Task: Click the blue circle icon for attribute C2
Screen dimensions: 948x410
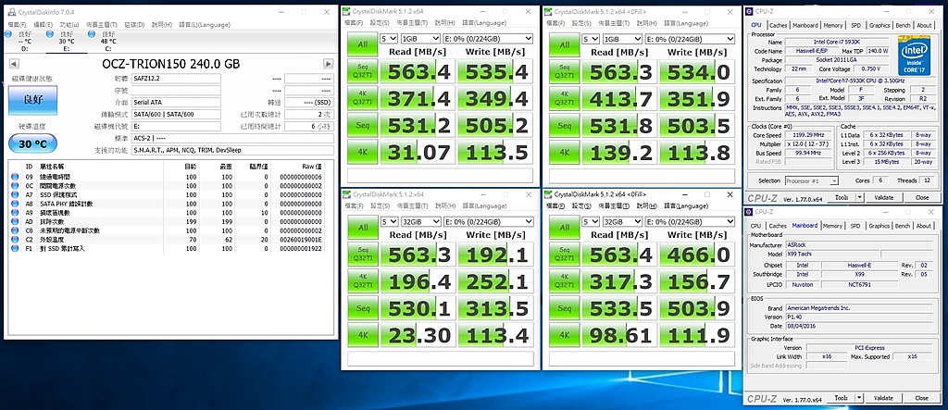Action: coord(15,240)
